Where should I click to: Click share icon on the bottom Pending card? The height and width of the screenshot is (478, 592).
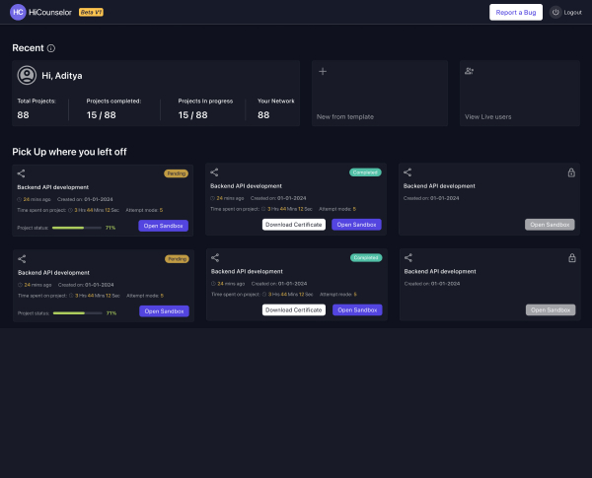(x=22, y=258)
